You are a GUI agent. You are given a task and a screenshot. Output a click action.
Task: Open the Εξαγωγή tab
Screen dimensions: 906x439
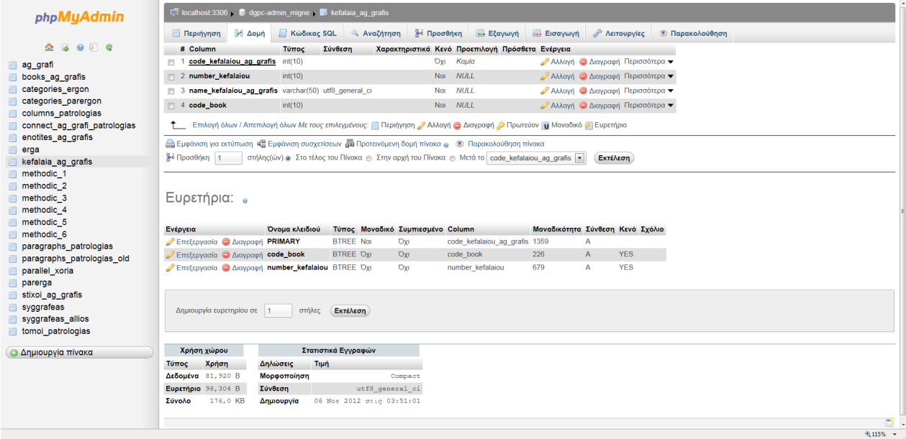tap(497, 33)
